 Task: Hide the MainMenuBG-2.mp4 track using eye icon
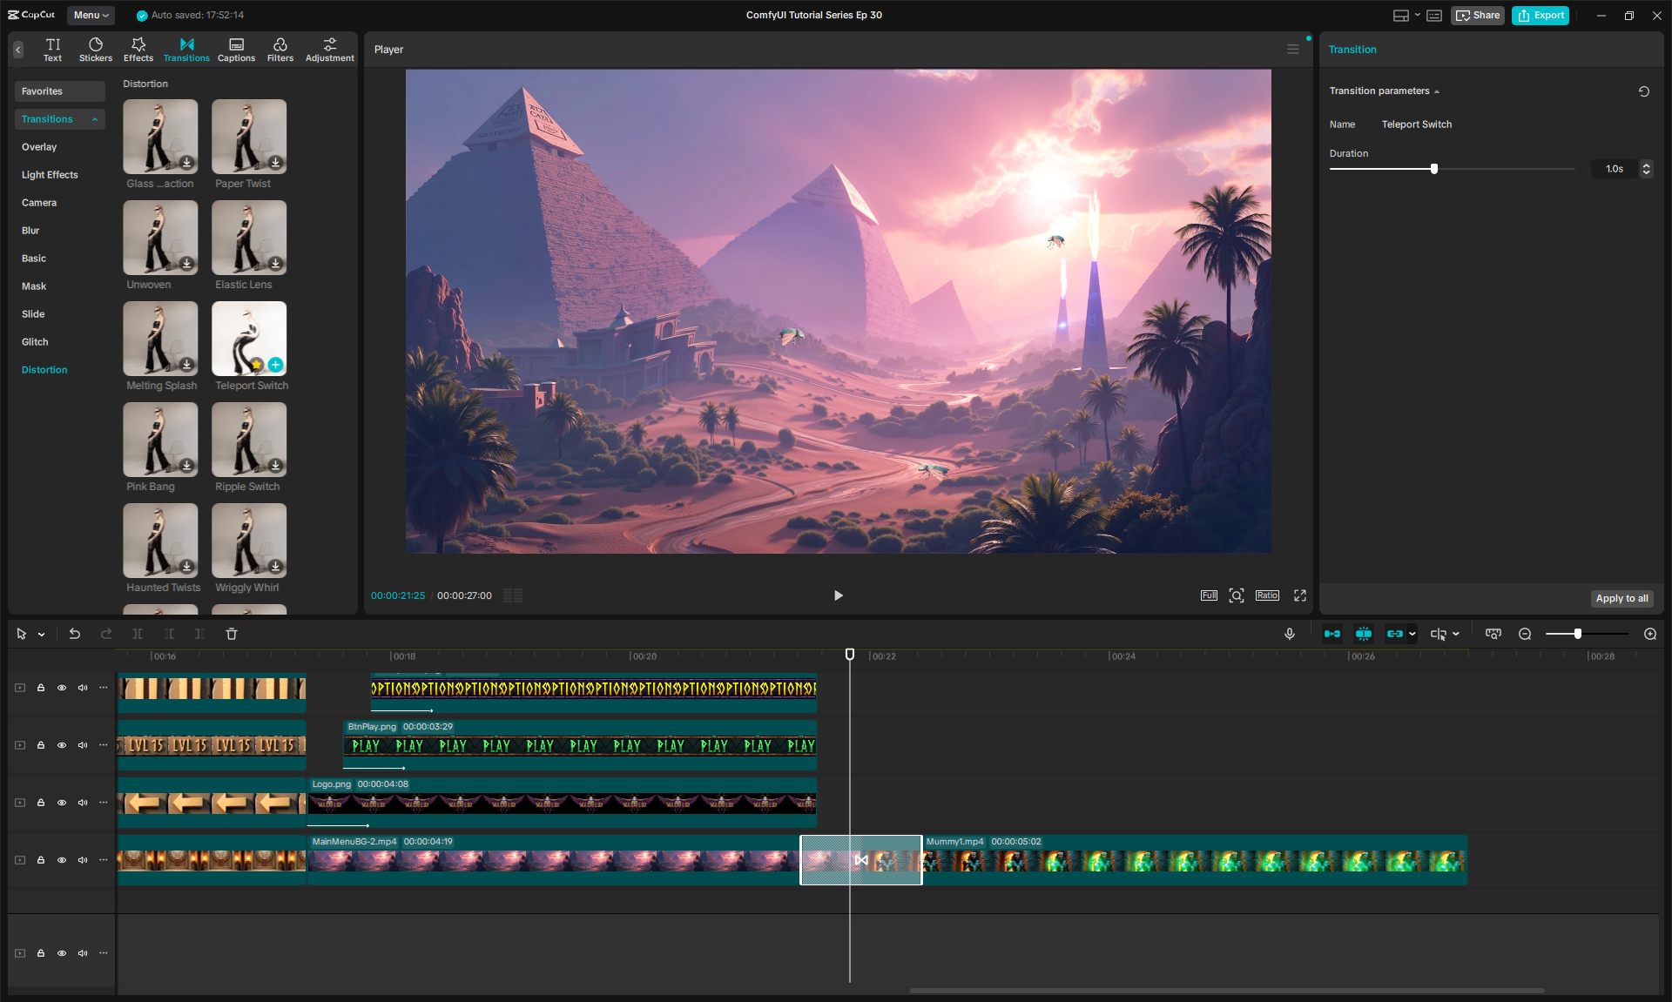(62, 860)
